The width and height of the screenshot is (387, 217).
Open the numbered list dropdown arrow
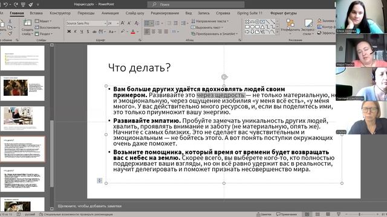162,23
